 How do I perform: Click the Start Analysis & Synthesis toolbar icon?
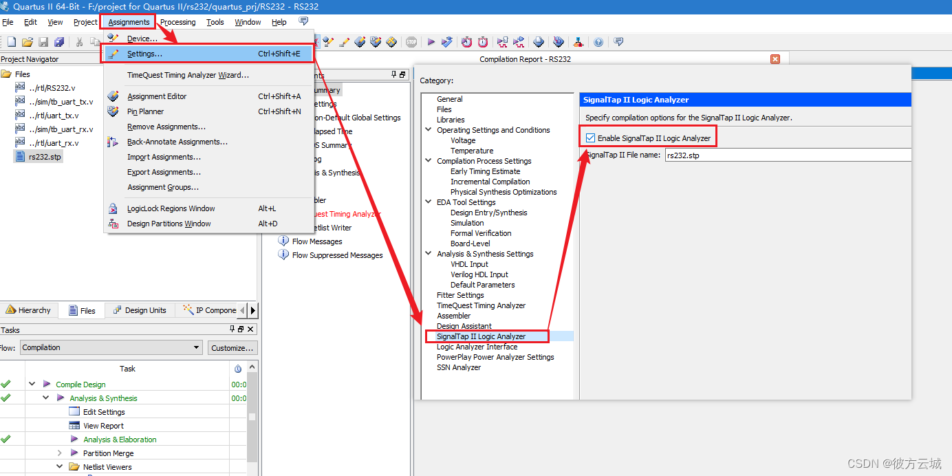447,42
